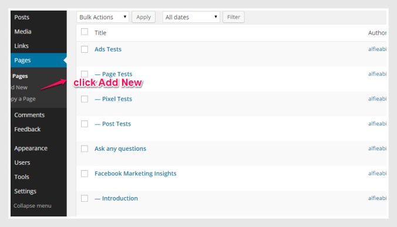Check the Introduction row checkbox

[85, 198]
